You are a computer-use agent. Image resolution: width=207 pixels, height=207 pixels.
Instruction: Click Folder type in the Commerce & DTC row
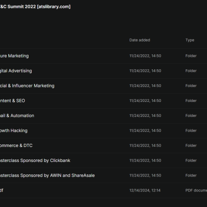pos(191,145)
